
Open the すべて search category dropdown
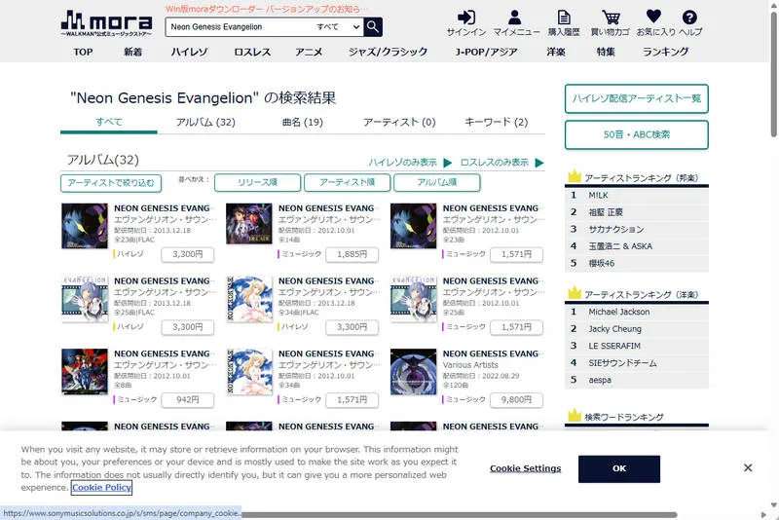[x=338, y=27]
